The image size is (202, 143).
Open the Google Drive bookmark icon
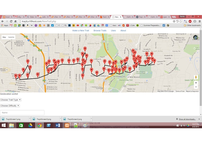pyautogui.click(x=99, y=25)
